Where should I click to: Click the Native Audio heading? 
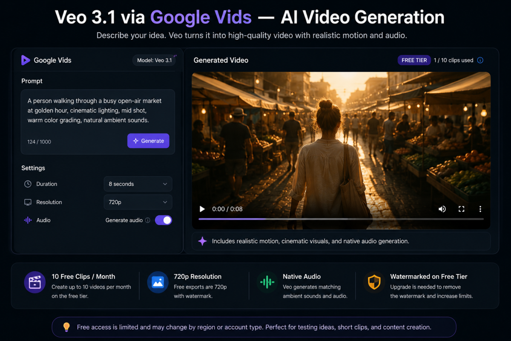301,277
